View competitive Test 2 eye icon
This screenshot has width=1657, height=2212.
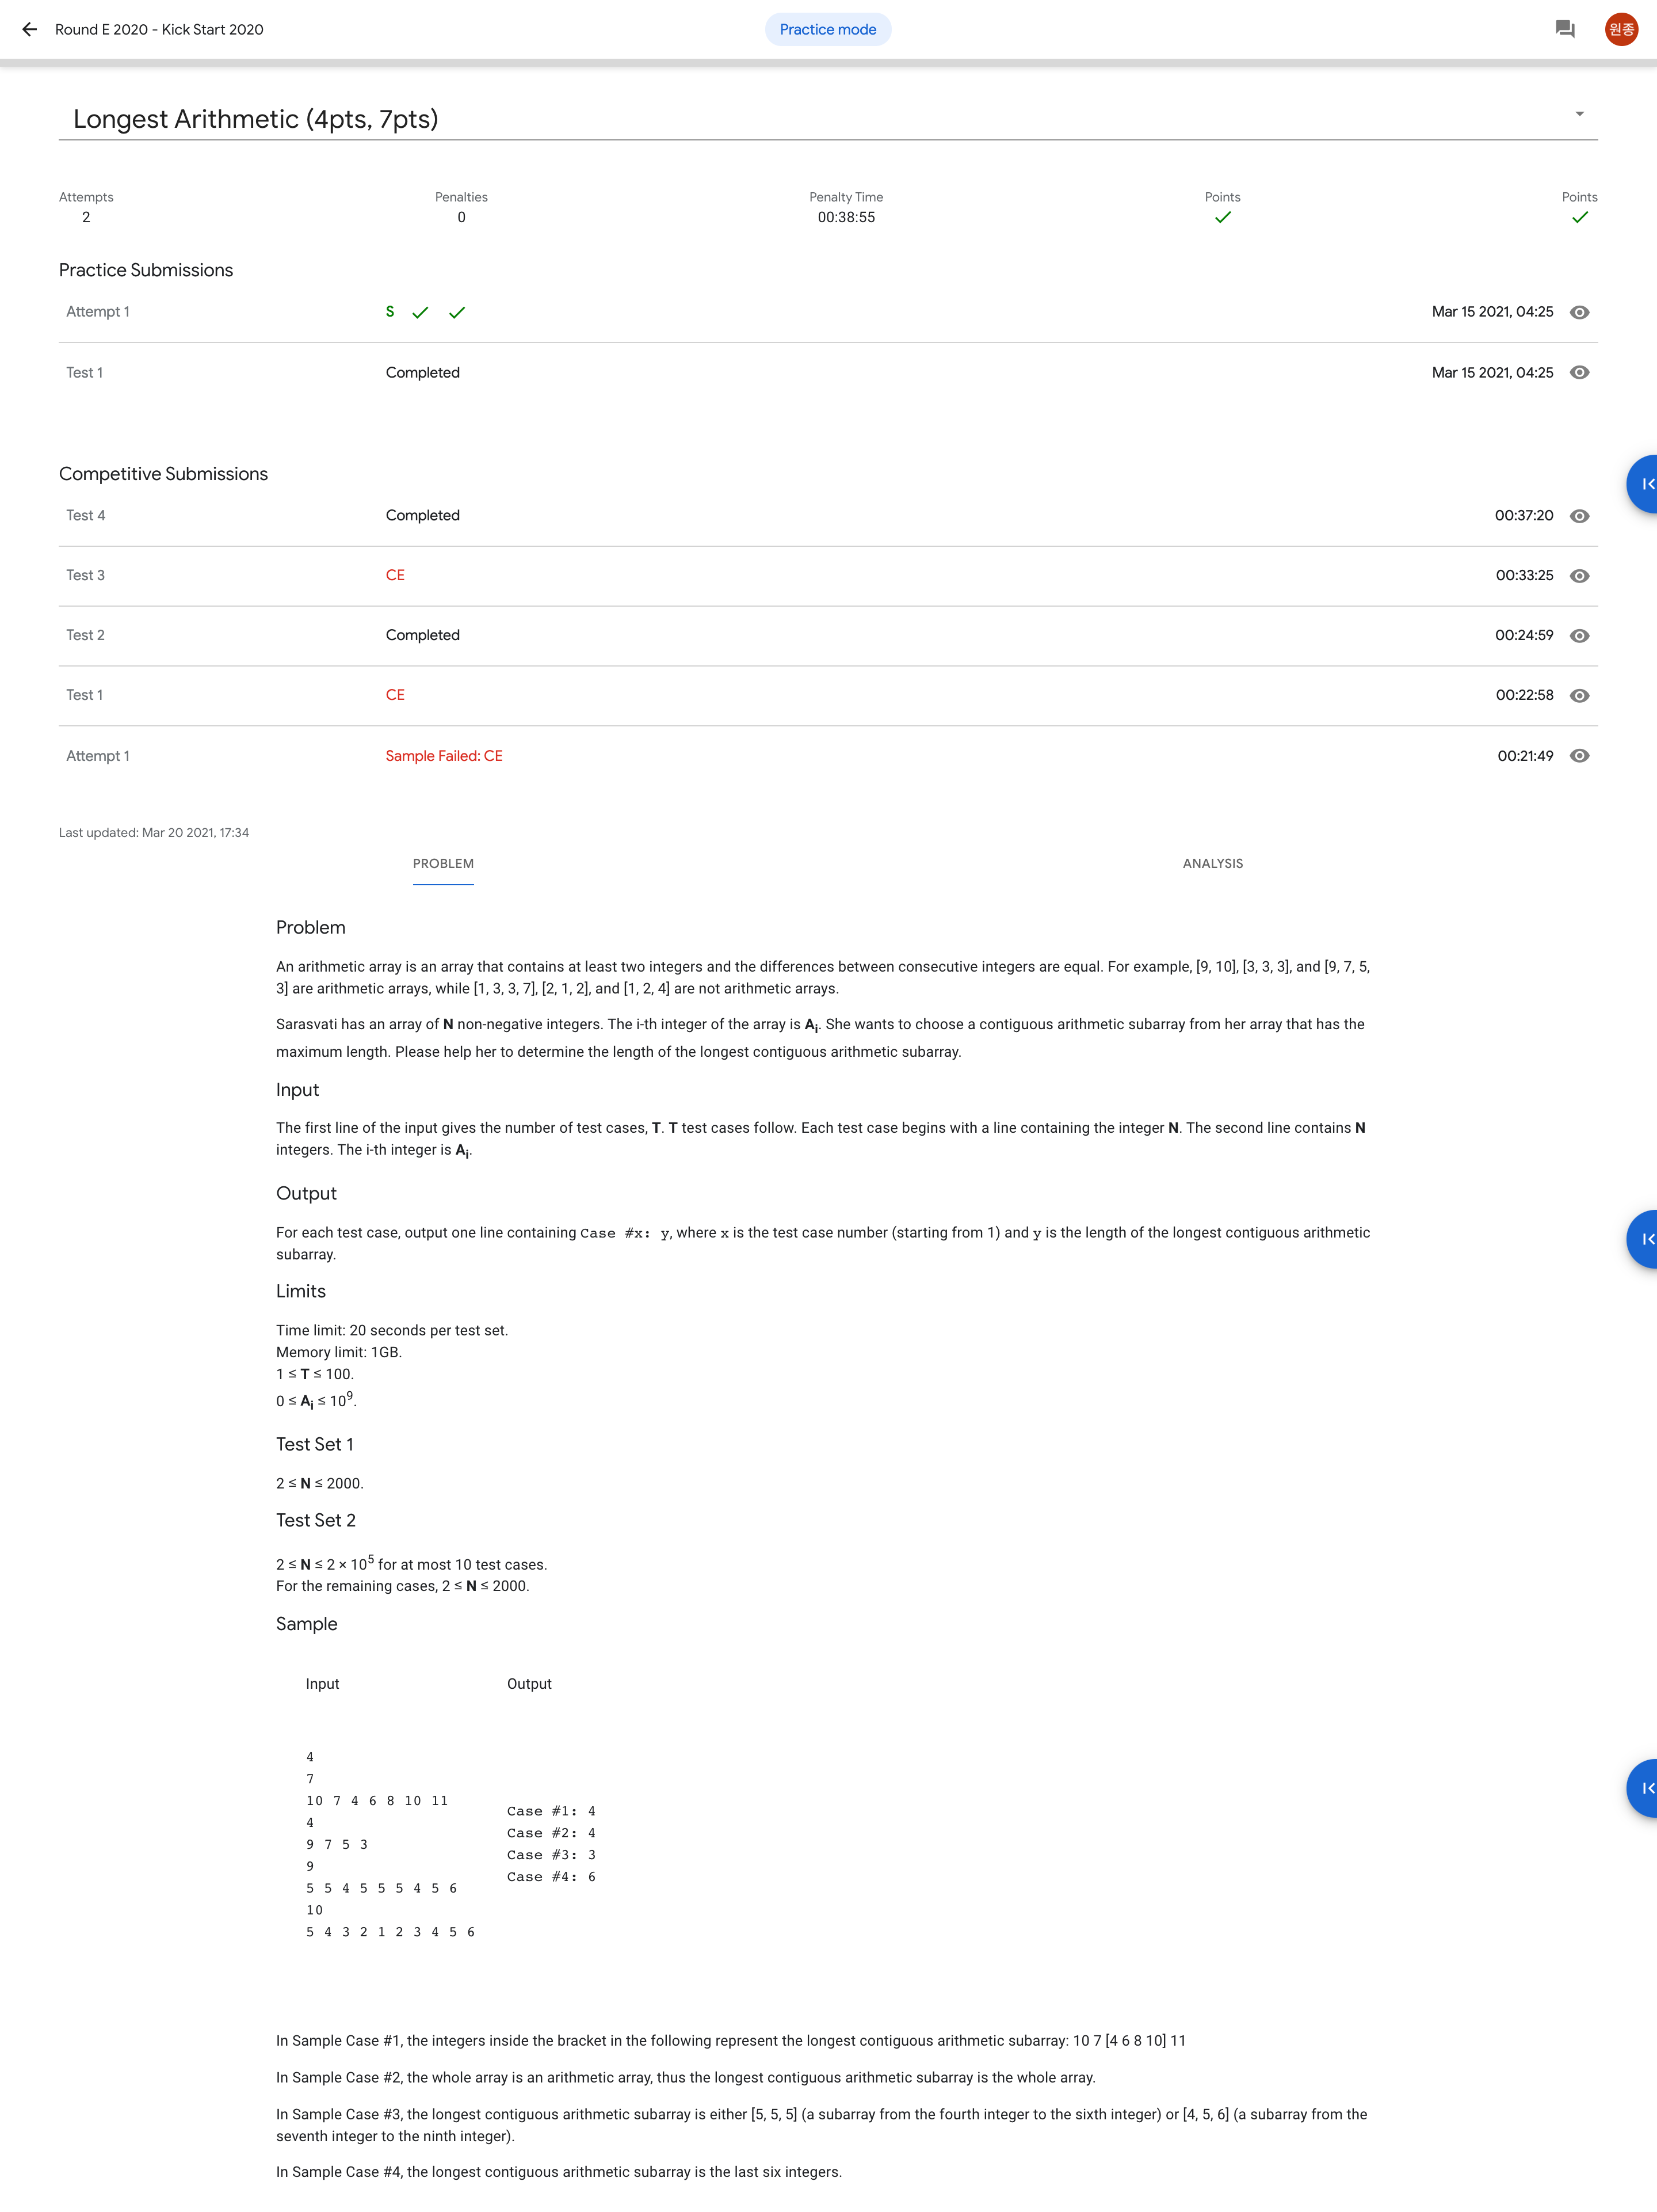tap(1579, 636)
